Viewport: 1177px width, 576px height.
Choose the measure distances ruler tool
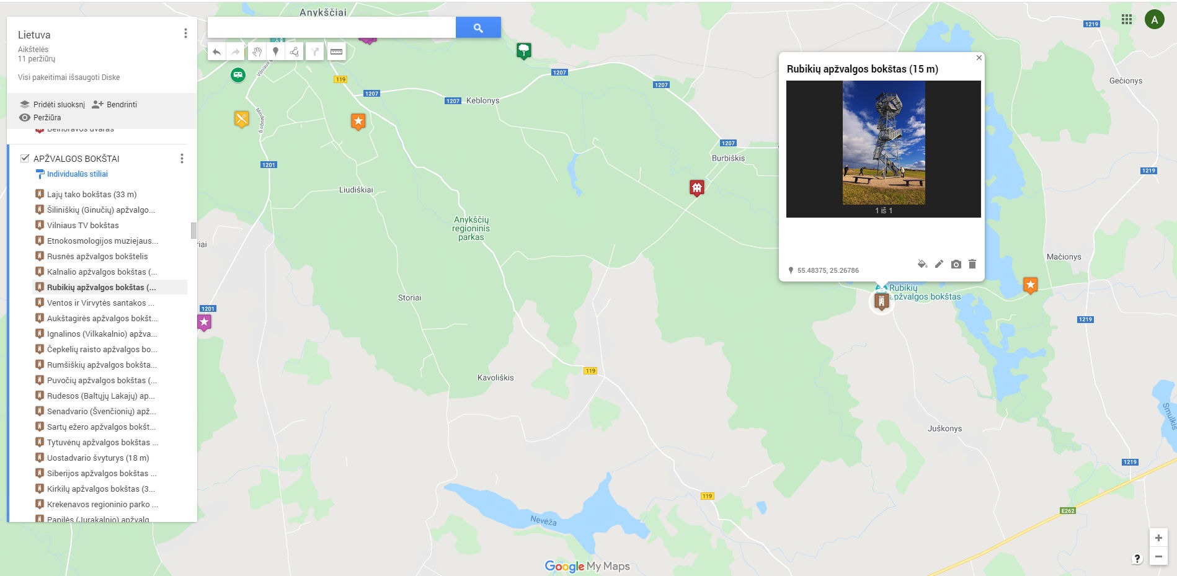pos(336,52)
